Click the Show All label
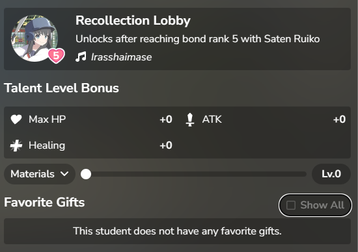Screen dimensions: 358x252 click(322, 205)
